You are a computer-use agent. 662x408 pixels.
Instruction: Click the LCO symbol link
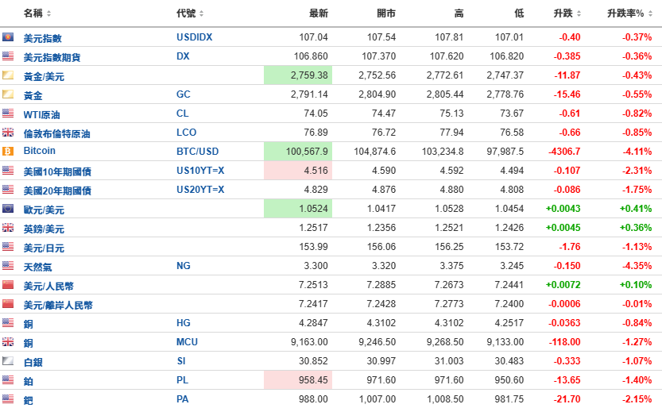[x=186, y=133]
